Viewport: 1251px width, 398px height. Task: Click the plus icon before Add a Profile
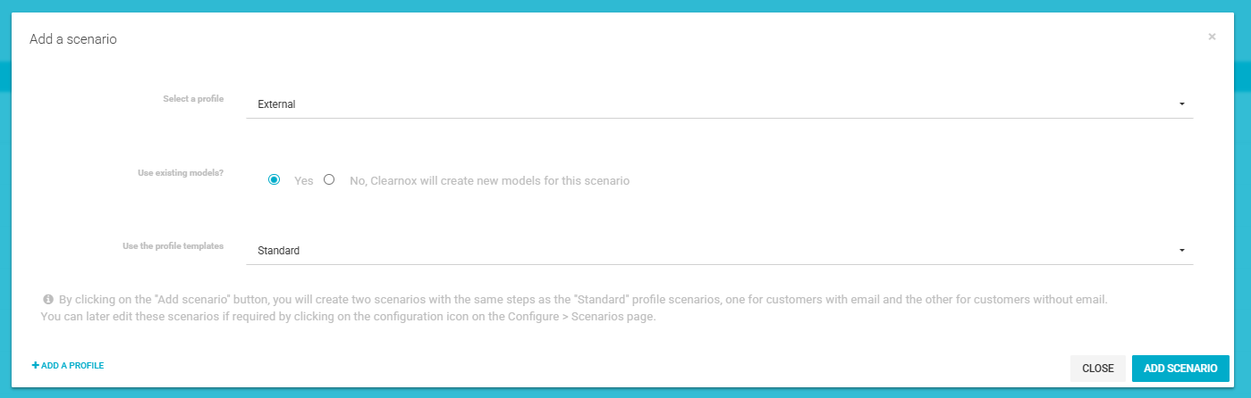point(36,366)
